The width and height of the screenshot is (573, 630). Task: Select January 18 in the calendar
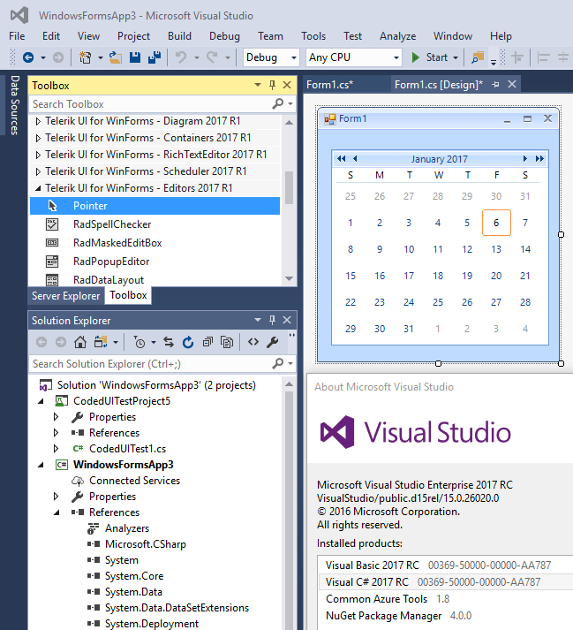pos(438,276)
